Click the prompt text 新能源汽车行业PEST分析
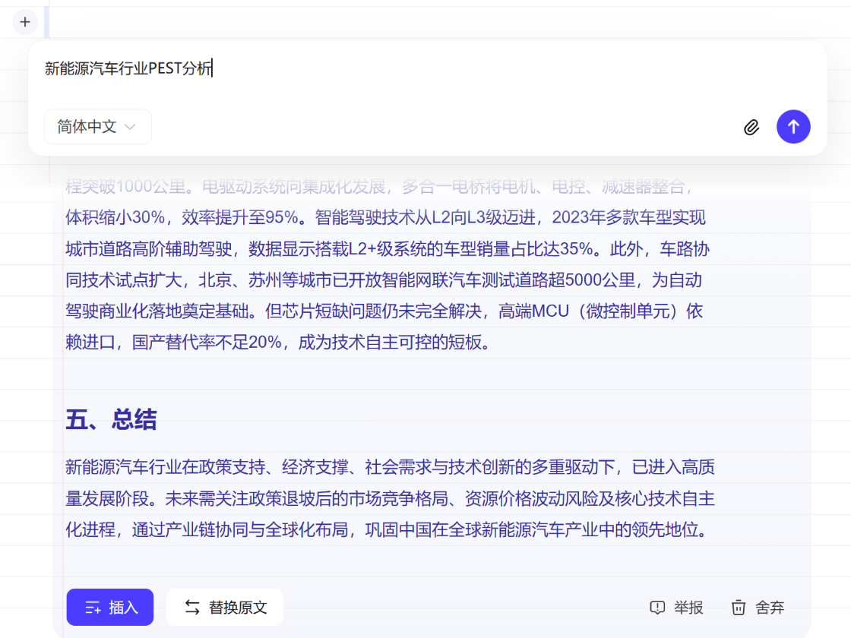The width and height of the screenshot is (851, 638). (x=128, y=68)
